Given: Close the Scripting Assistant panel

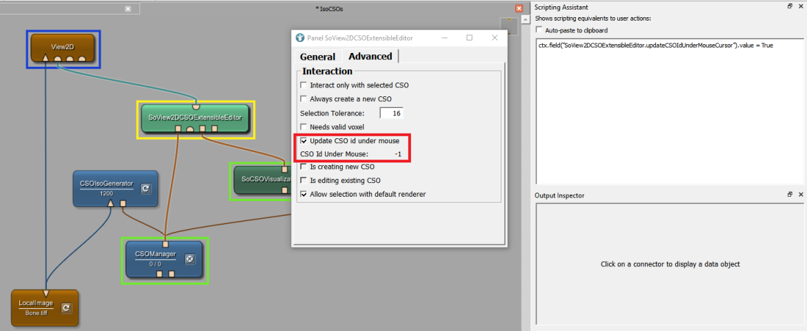Looking at the screenshot, I should point(801,7).
